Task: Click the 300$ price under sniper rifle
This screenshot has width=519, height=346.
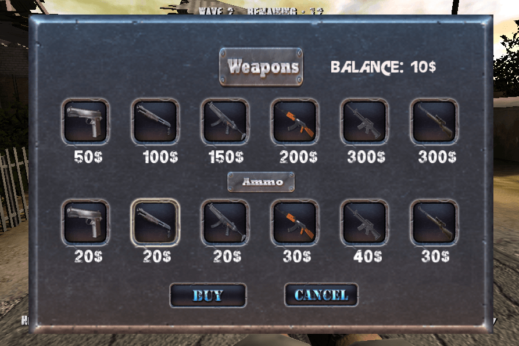Action: point(437,157)
